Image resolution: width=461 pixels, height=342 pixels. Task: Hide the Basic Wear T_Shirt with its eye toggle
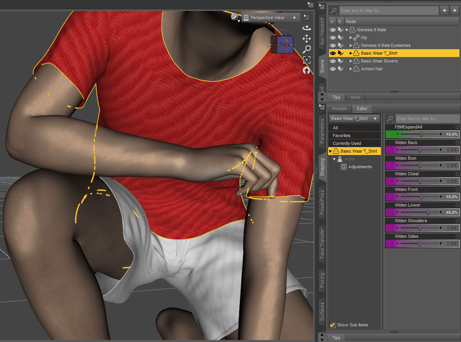click(332, 53)
